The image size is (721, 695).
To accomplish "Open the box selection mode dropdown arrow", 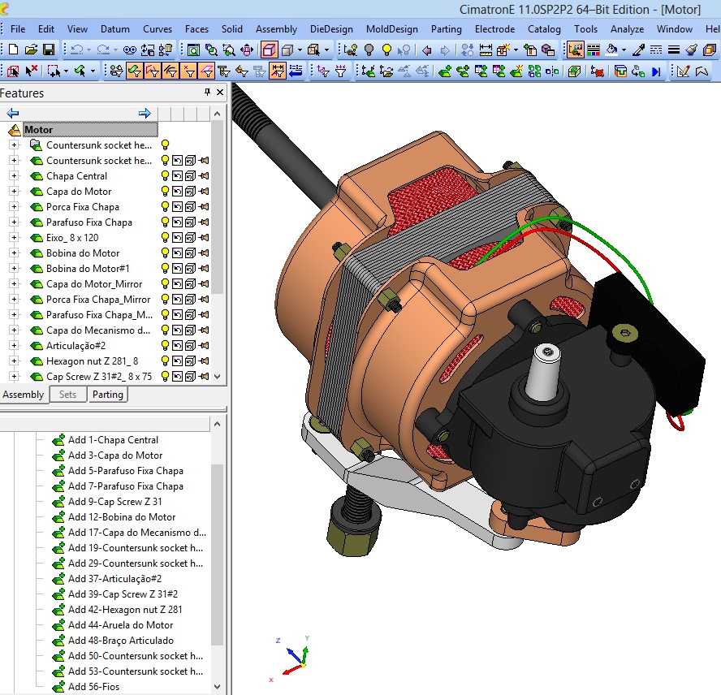I will click(x=66, y=71).
